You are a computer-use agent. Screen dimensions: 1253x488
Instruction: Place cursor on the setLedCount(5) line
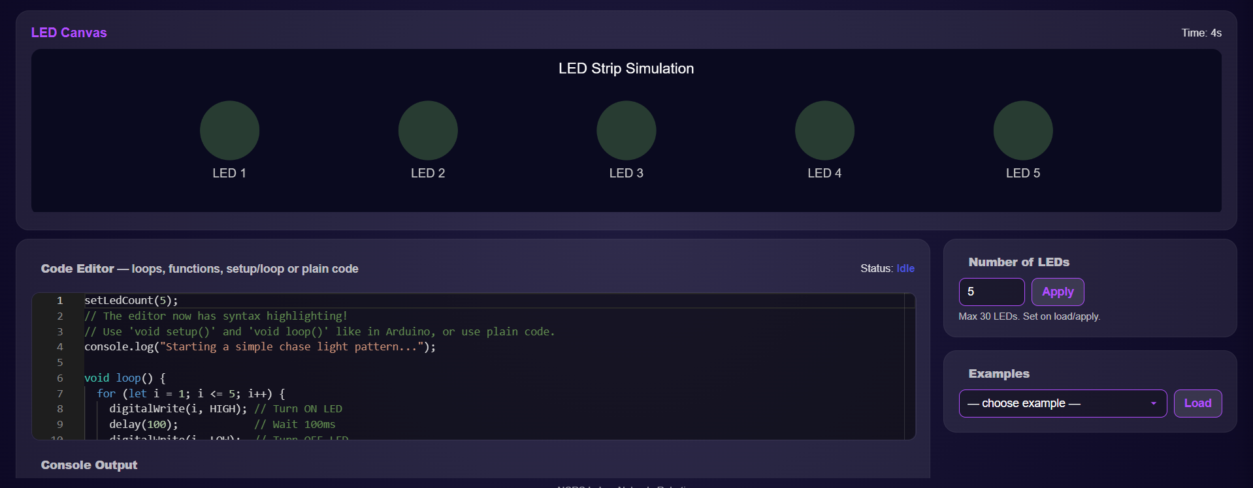pos(131,301)
